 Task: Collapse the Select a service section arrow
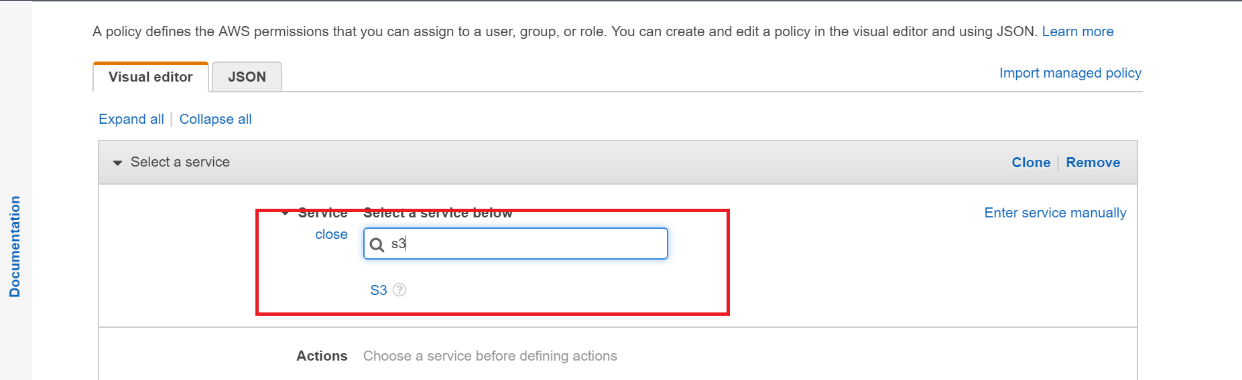coord(118,163)
